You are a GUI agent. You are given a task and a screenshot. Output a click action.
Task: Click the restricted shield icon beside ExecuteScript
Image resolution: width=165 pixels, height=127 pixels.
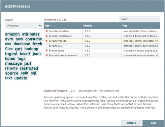47,51
